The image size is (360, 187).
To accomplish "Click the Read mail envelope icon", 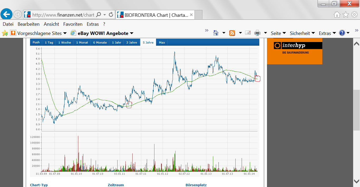I will pyautogui.click(x=248, y=33).
